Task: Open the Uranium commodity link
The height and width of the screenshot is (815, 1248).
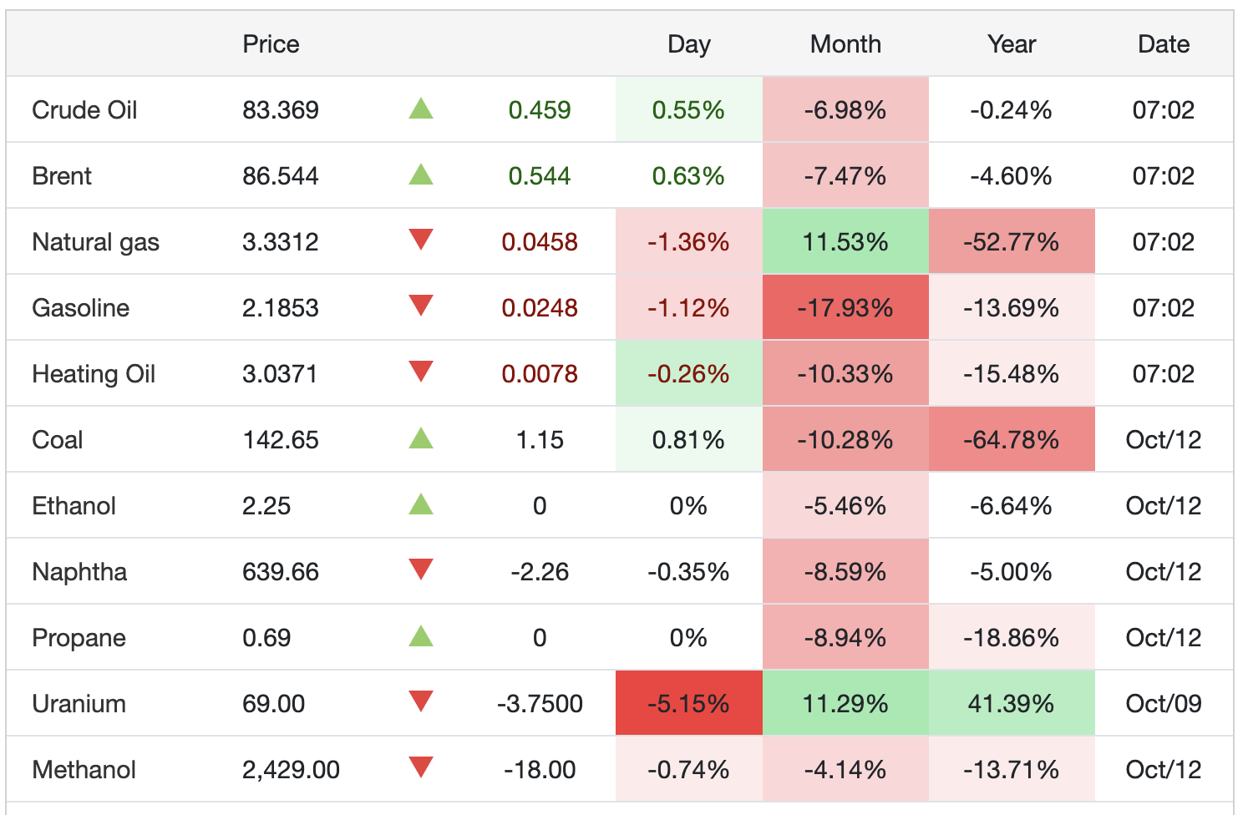Action: 79,704
